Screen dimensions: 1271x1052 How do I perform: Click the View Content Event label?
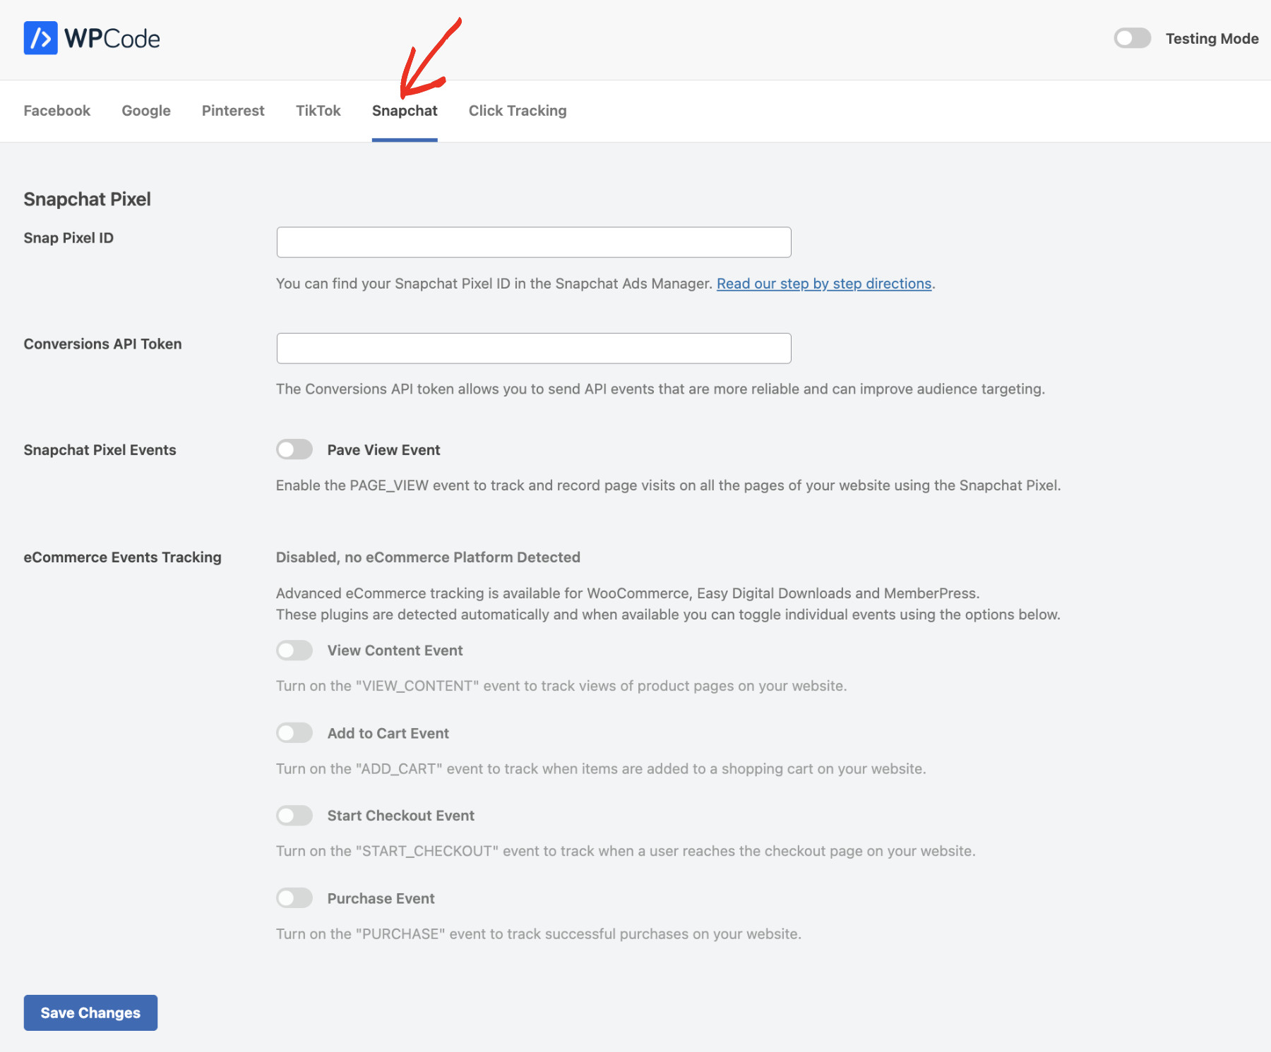[395, 651]
